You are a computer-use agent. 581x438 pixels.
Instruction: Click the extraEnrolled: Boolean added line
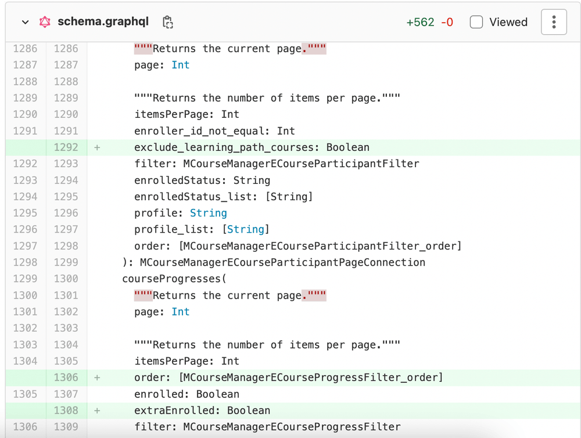[x=202, y=411]
